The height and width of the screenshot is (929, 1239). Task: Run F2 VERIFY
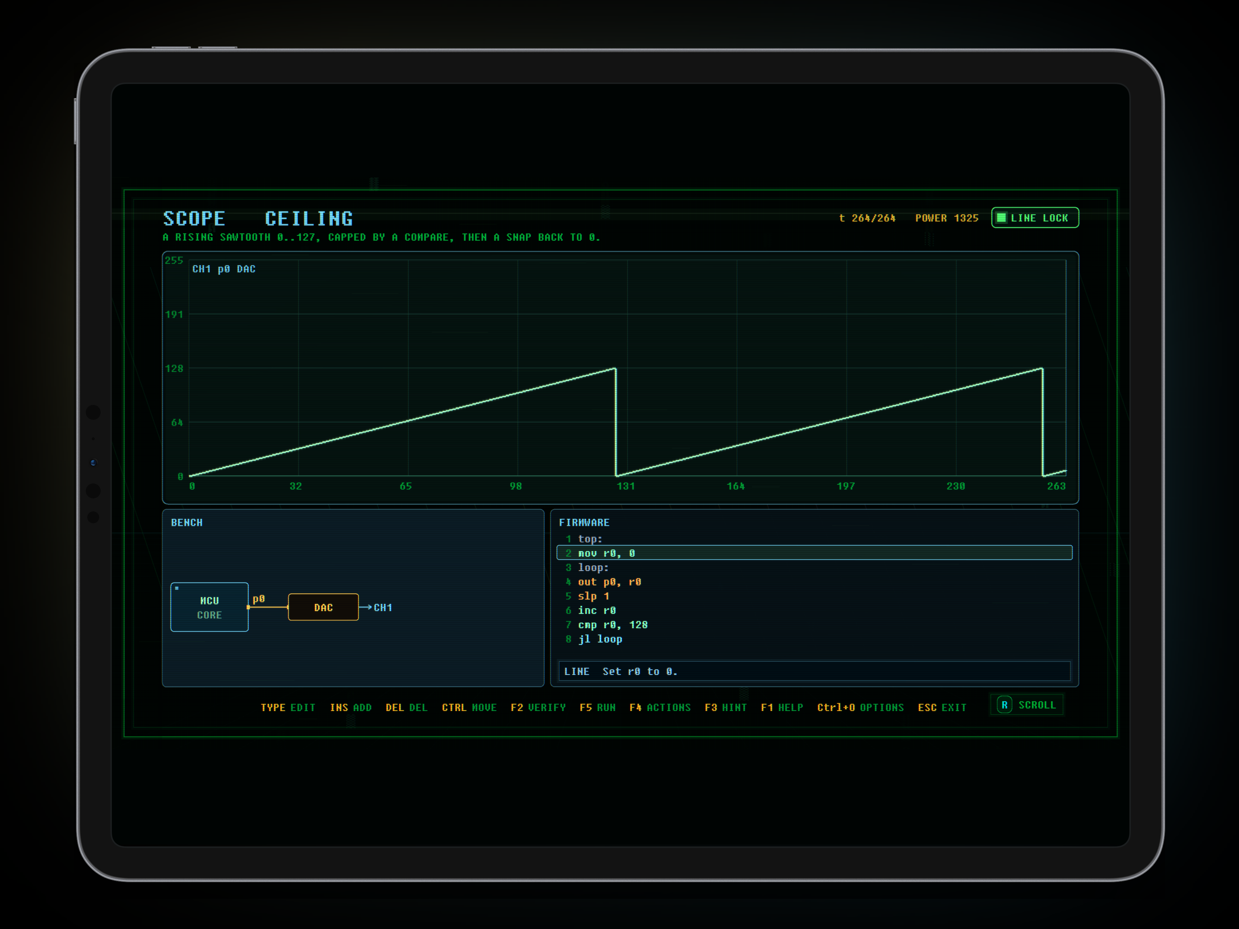(x=538, y=707)
